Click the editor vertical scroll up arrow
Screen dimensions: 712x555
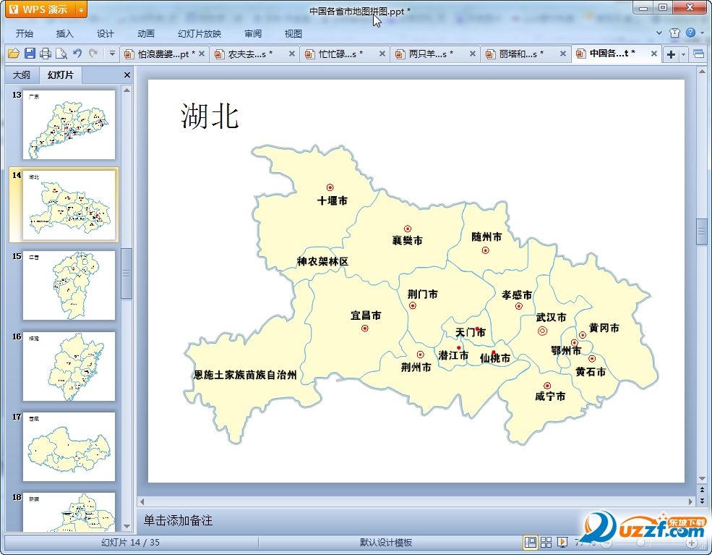pyautogui.click(x=702, y=72)
